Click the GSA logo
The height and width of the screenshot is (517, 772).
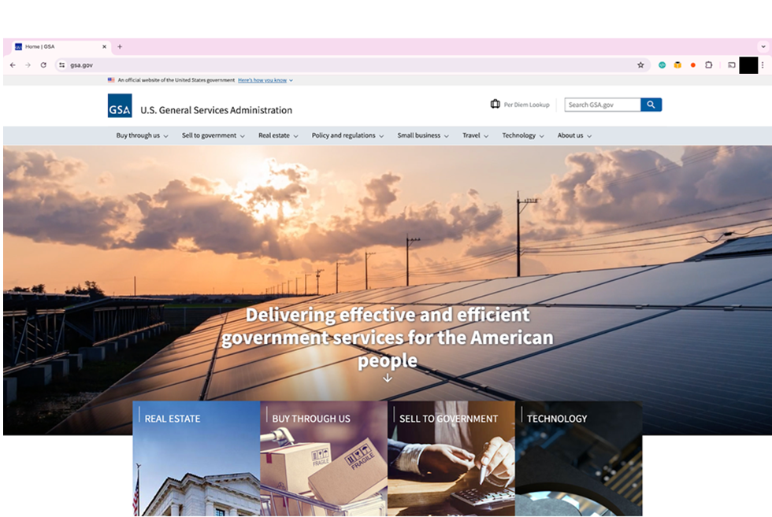(120, 105)
